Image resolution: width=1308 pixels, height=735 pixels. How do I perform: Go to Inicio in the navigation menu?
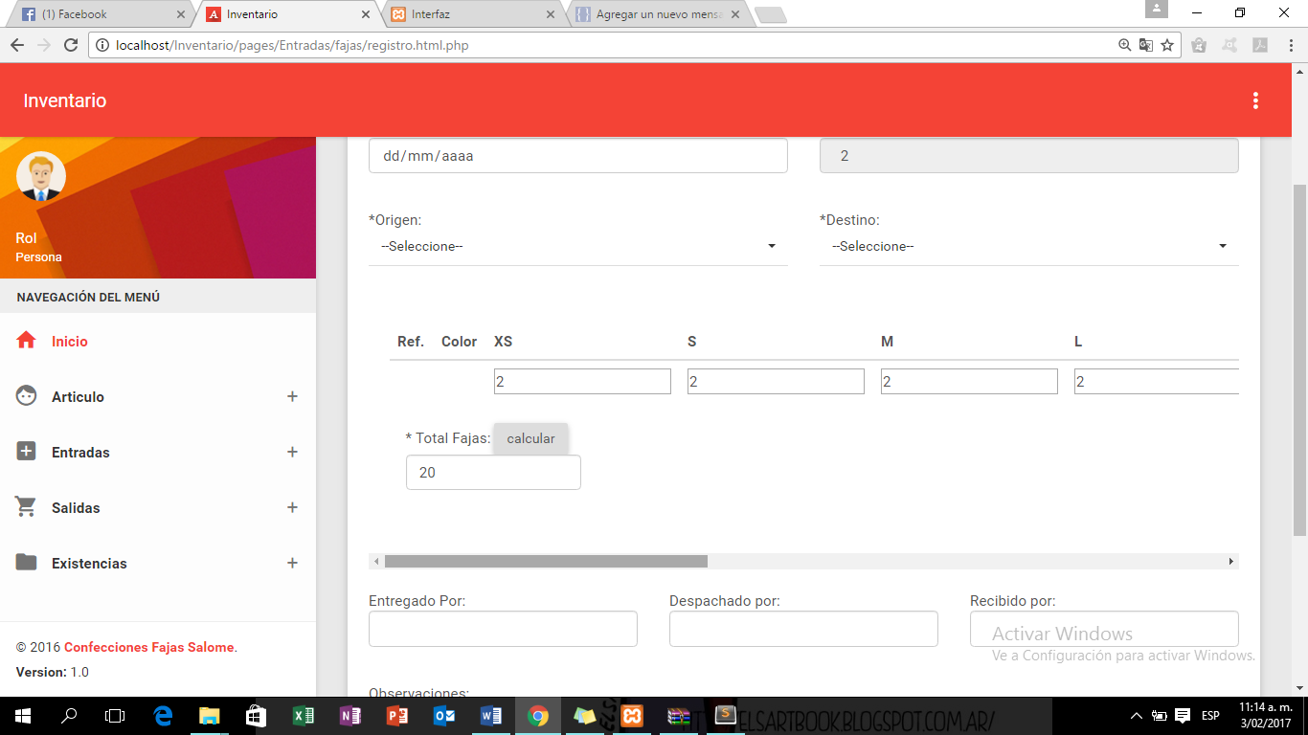point(70,342)
